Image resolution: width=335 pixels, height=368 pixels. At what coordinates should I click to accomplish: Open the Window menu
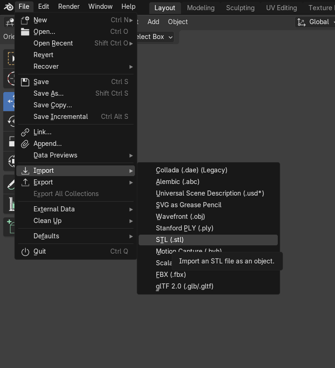click(x=100, y=7)
